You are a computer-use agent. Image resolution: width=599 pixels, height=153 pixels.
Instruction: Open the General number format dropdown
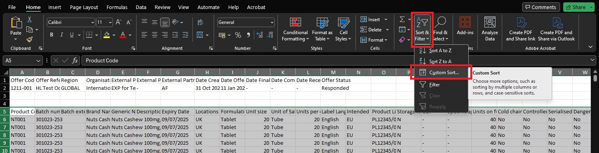[272, 22]
